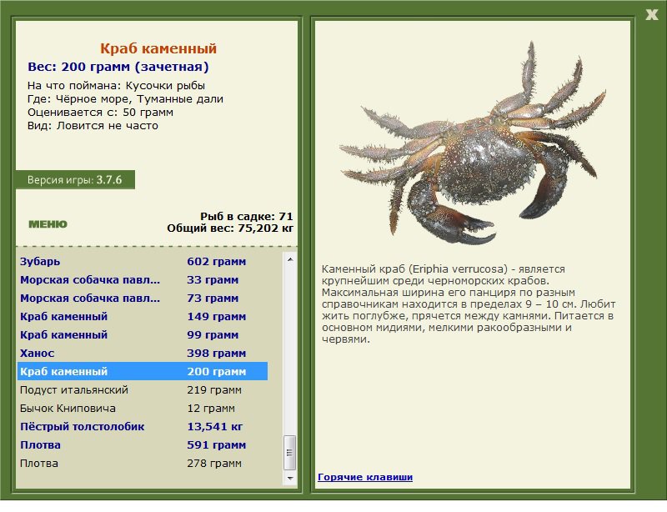Select Морская собачка row weighing 73 грамм
Screen dimensions: 667x512
click(143, 298)
